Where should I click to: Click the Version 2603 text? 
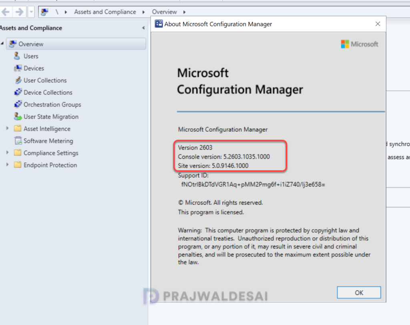(x=195, y=147)
